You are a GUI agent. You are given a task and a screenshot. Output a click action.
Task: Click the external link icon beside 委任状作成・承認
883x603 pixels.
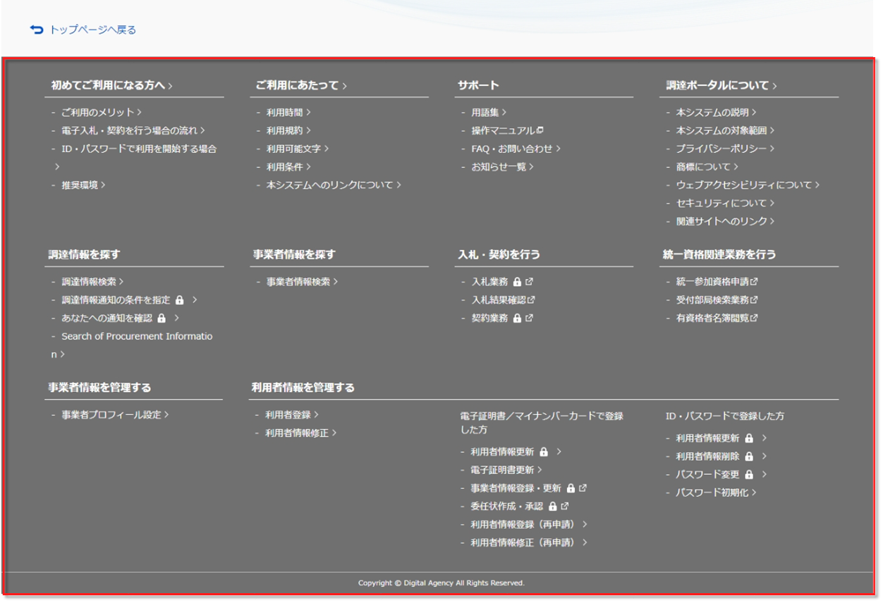tap(564, 506)
